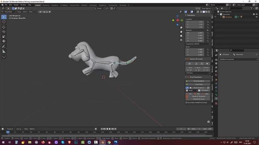
Task: Click the red X axis on navigation gizmo
Action: click(x=178, y=20)
